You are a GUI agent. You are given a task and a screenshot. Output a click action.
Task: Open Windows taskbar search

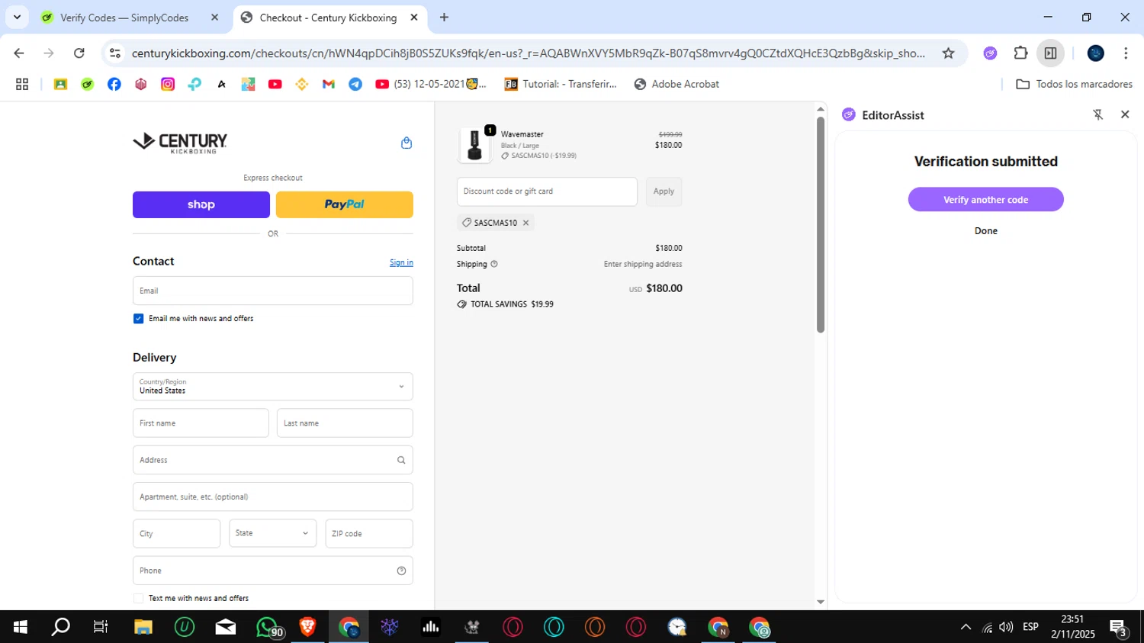pos(60,627)
